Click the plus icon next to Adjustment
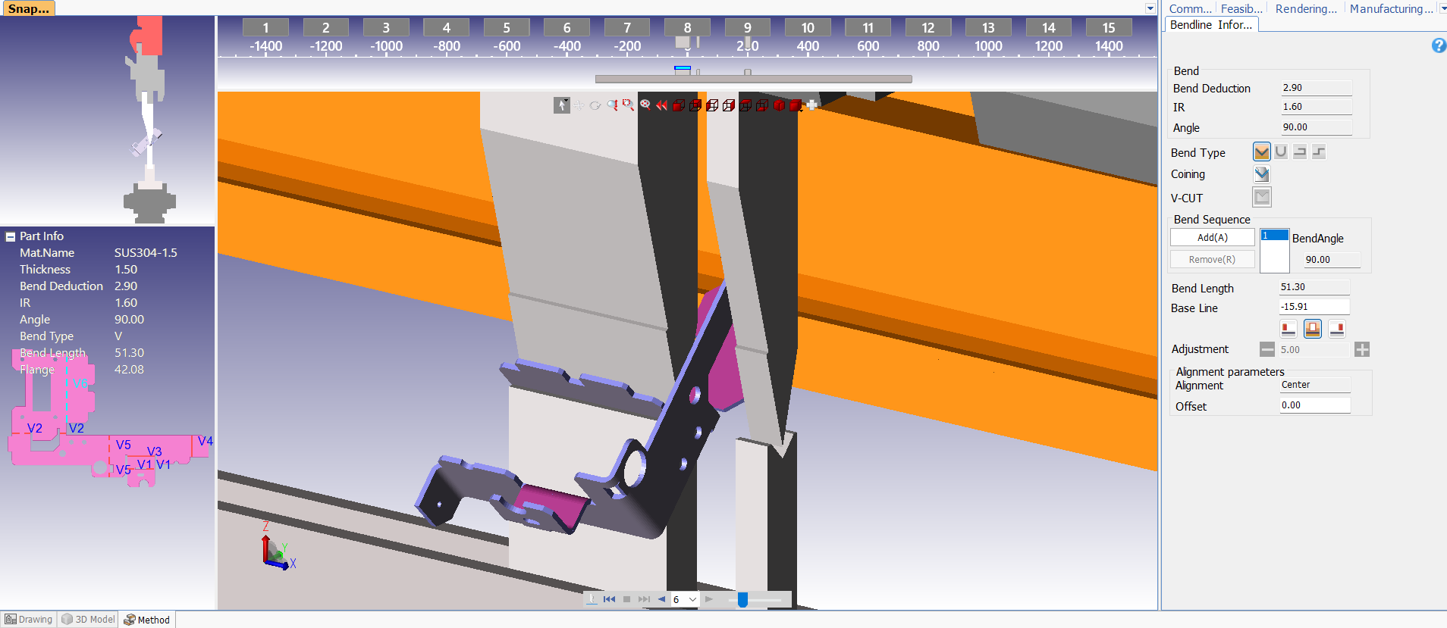This screenshot has height=628, width=1447. click(x=1362, y=349)
